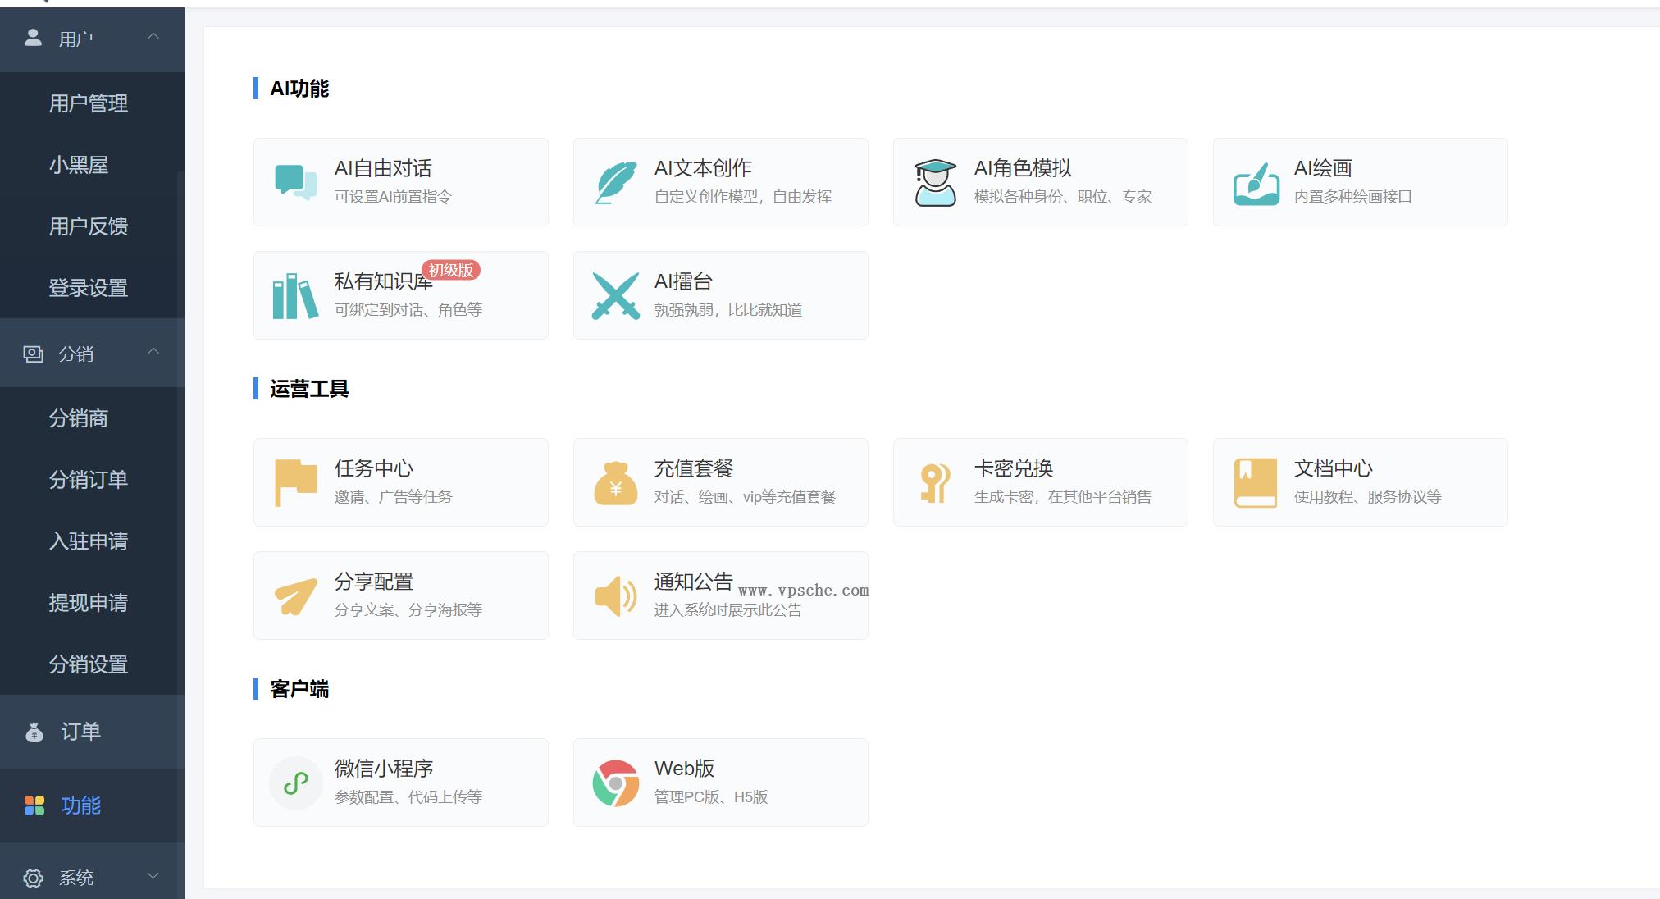Select the 功能 menu label
Image resolution: width=1660 pixels, height=899 pixels.
81,805
